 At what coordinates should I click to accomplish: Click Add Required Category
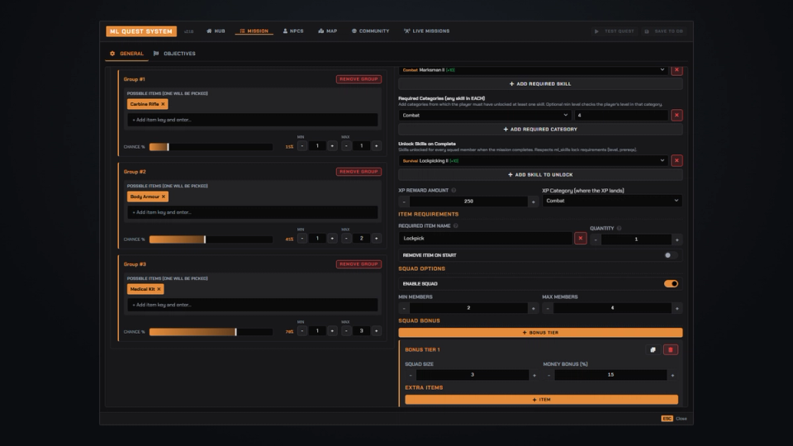click(x=540, y=130)
